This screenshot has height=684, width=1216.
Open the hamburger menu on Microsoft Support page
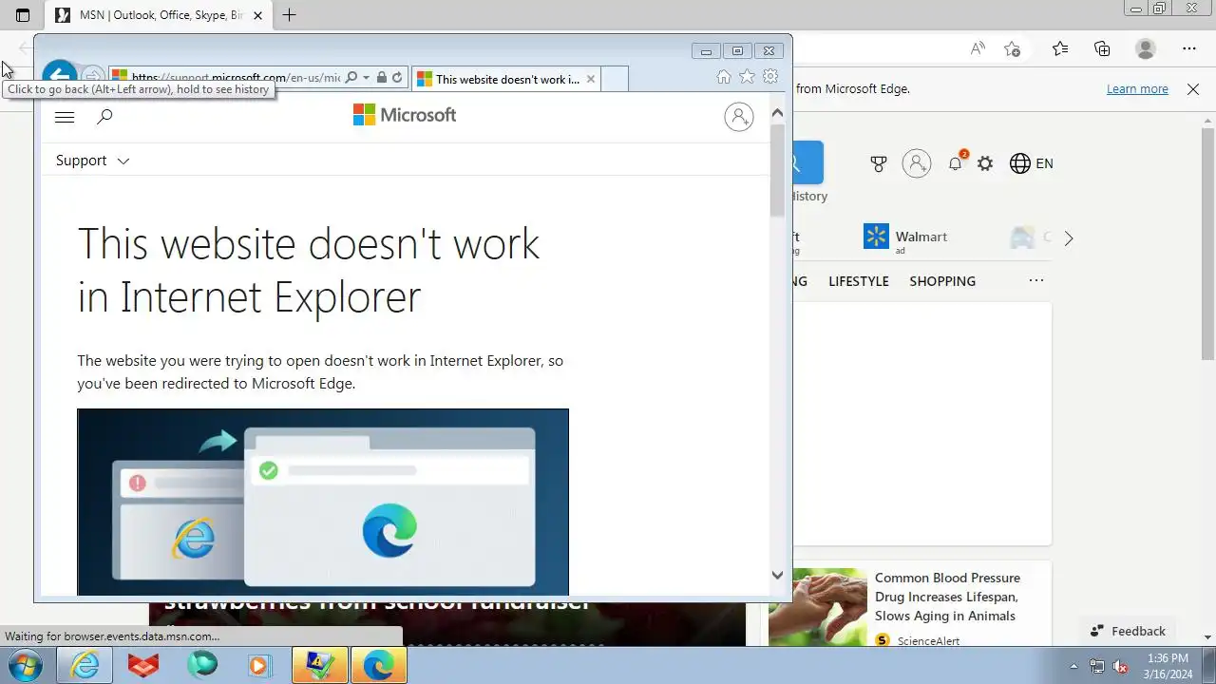65,117
